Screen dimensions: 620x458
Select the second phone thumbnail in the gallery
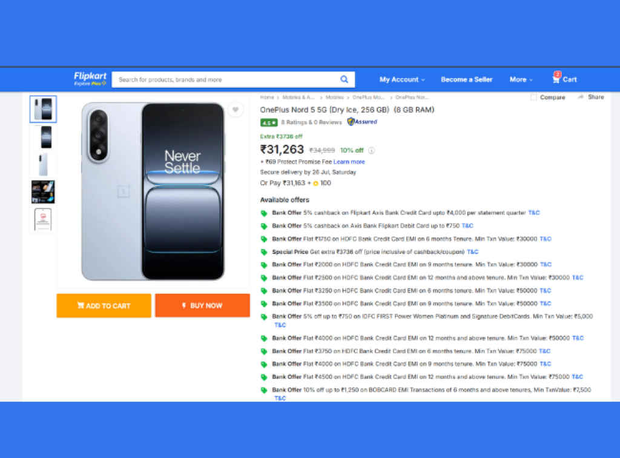click(x=42, y=138)
